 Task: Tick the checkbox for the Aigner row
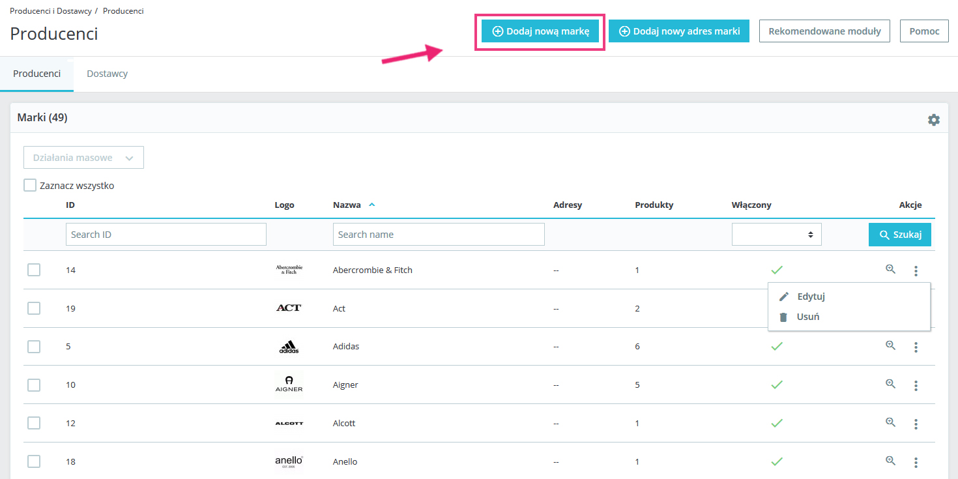[x=34, y=385]
